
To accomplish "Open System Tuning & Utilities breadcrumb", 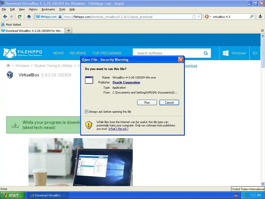I will pyautogui.click(x=53, y=66).
